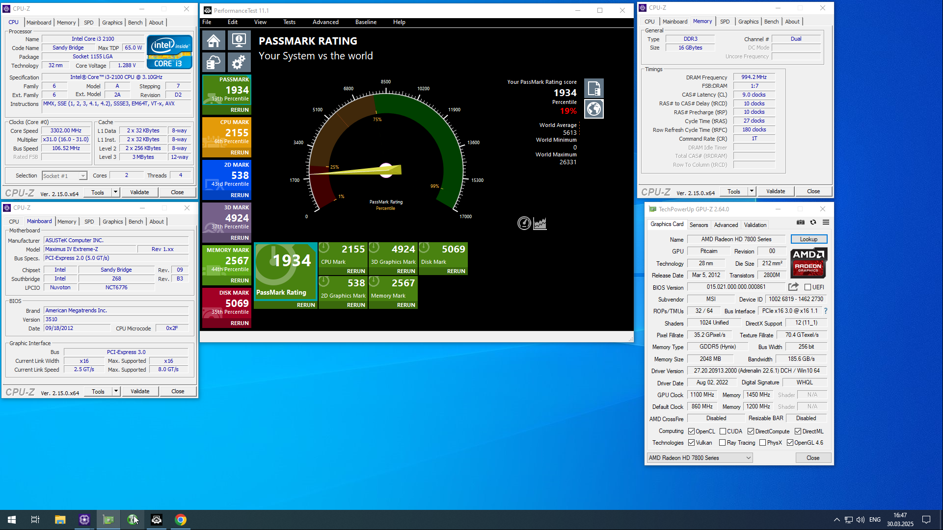943x530 pixels.
Task: Open the Advanced menu in PerformanceTest
Action: [x=325, y=22]
